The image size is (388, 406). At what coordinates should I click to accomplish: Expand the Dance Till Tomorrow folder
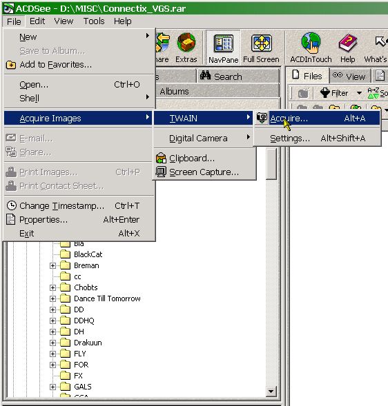[52, 298]
